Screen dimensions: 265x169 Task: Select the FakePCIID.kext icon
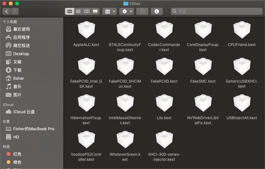pyautogui.click(x=164, y=66)
